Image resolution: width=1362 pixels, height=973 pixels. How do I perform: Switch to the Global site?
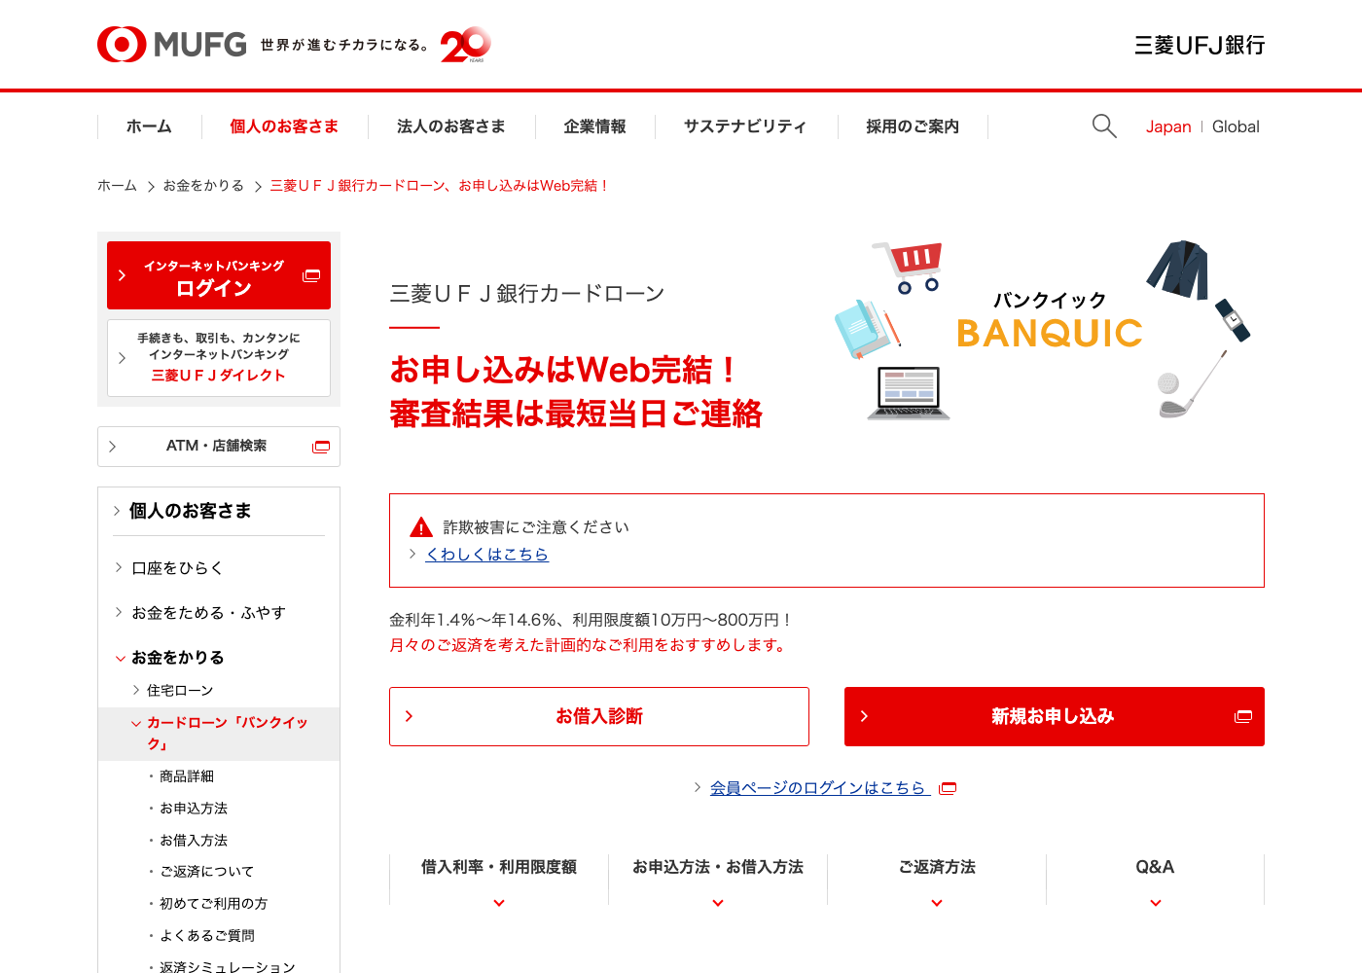pos(1236,126)
